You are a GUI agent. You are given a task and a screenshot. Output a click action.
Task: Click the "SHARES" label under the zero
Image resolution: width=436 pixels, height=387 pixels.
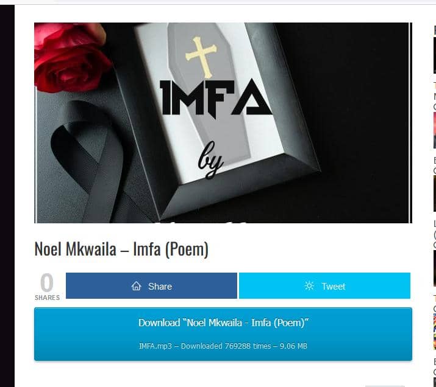click(47, 298)
